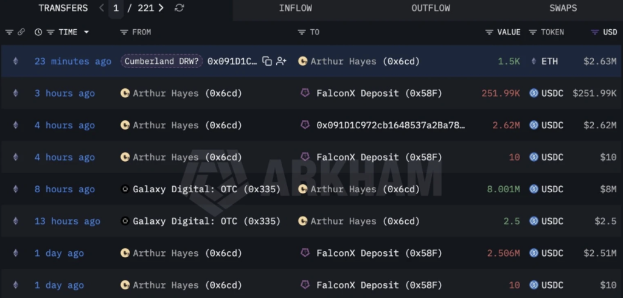This screenshot has width=623, height=298.
Task: Click USDC icon in the 8.001M row
Action: [x=534, y=189]
